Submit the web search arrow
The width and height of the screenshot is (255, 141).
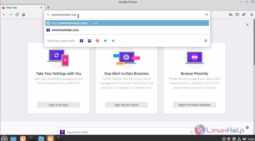coord(191,132)
